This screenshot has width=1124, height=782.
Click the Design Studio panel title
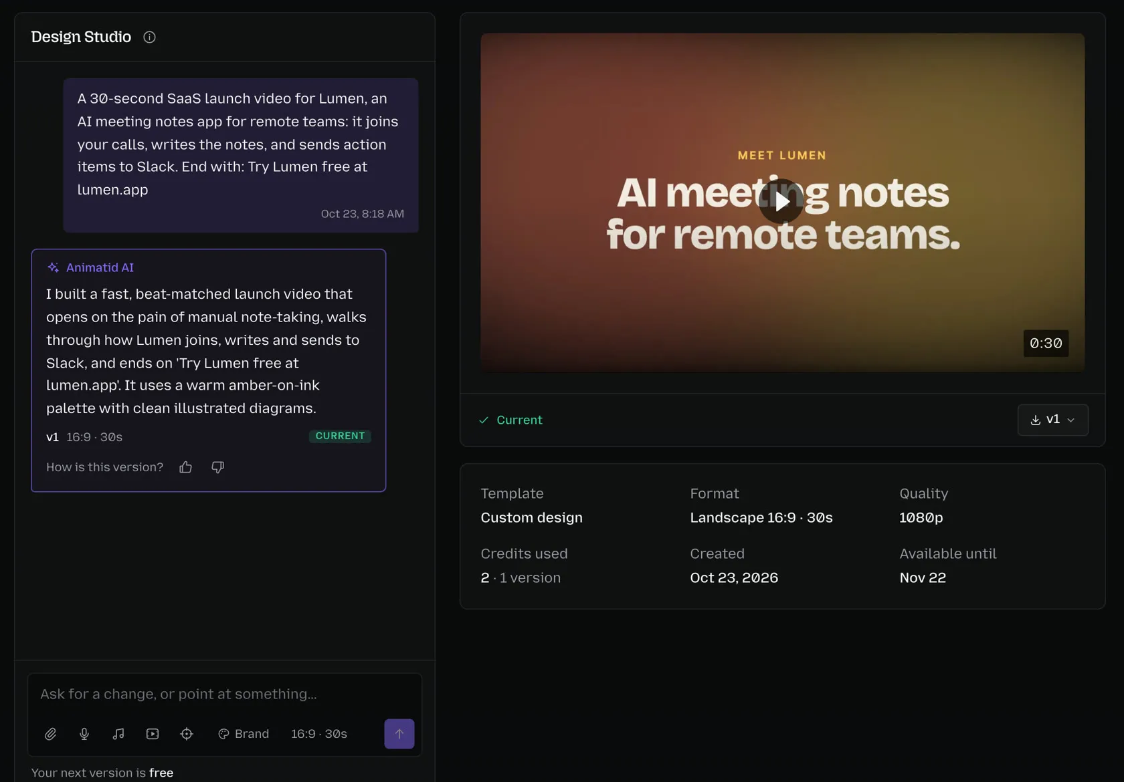[81, 37]
